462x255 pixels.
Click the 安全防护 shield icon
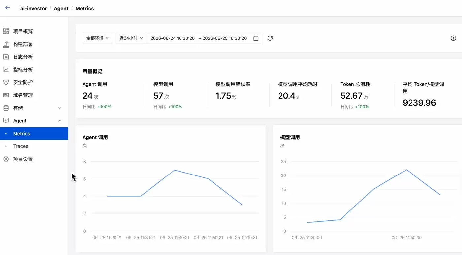(6, 82)
